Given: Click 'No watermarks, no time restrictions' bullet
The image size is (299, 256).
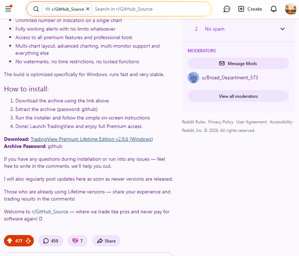Looking at the screenshot, I should tap(77, 62).
